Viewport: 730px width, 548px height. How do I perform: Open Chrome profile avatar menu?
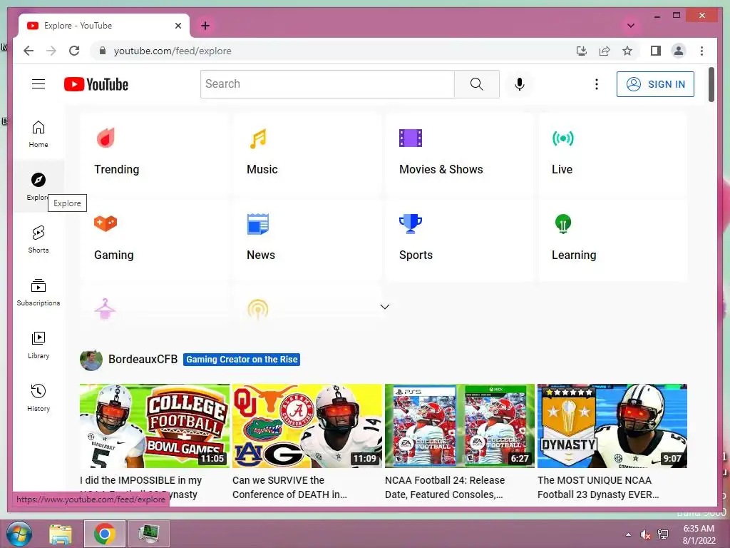click(x=679, y=51)
